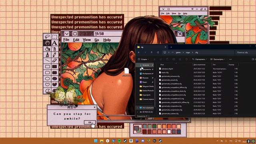Click the PC icon in address bar
Image resolution: width=256 pixels, height=144 pixels.
click(x=165, y=52)
